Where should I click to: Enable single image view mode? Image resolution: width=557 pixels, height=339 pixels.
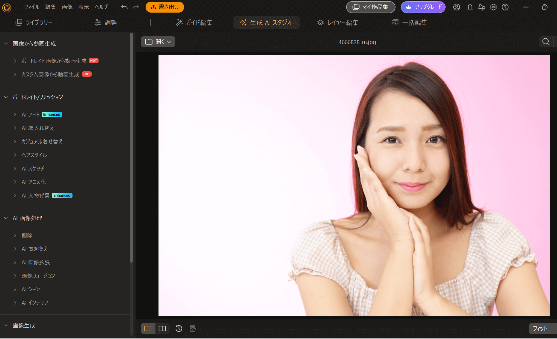(148, 329)
